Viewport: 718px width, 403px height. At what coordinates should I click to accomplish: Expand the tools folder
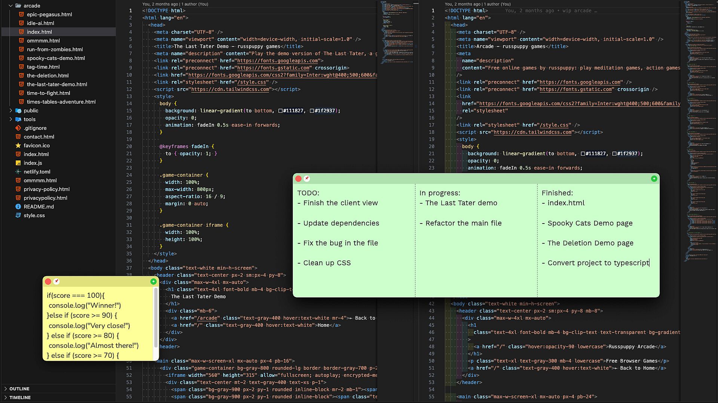tap(11, 119)
